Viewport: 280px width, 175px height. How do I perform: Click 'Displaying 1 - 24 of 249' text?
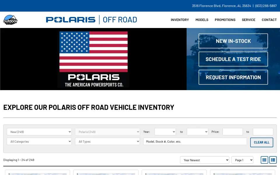[x=19, y=160]
